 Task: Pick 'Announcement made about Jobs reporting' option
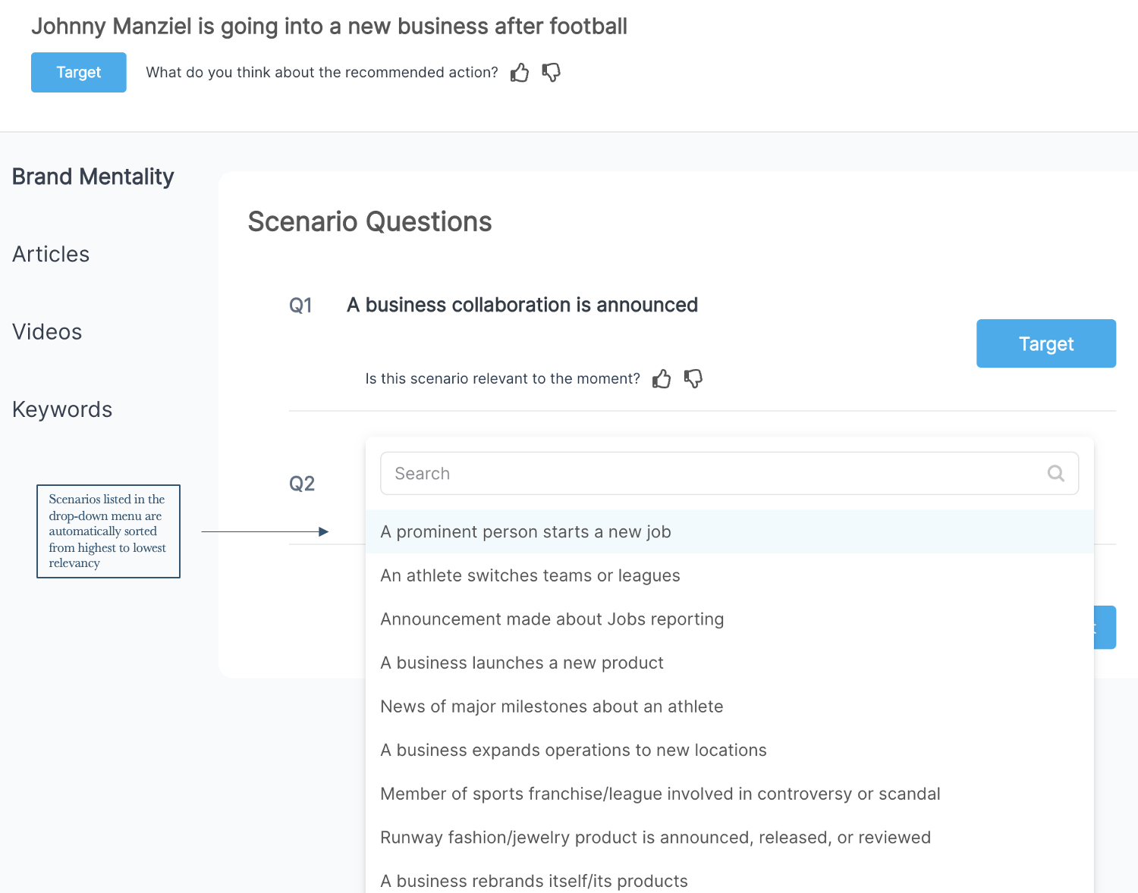click(552, 619)
